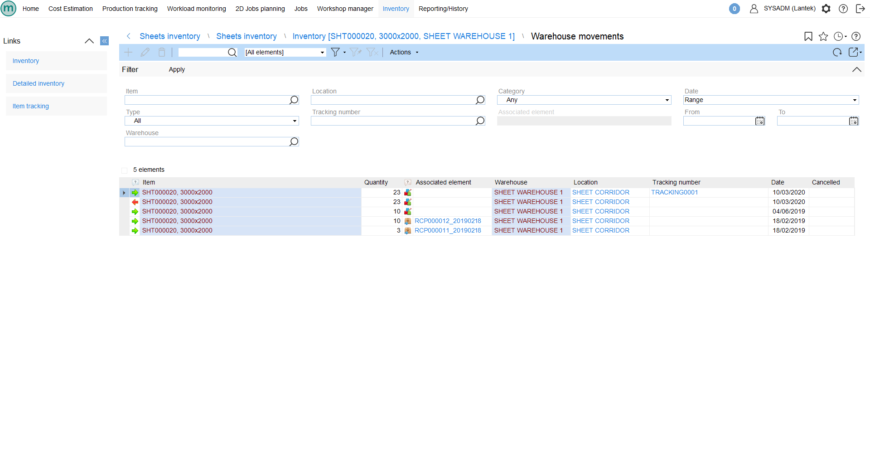
Task: Open the [All elements] view dropdown
Action: [285, 53]
